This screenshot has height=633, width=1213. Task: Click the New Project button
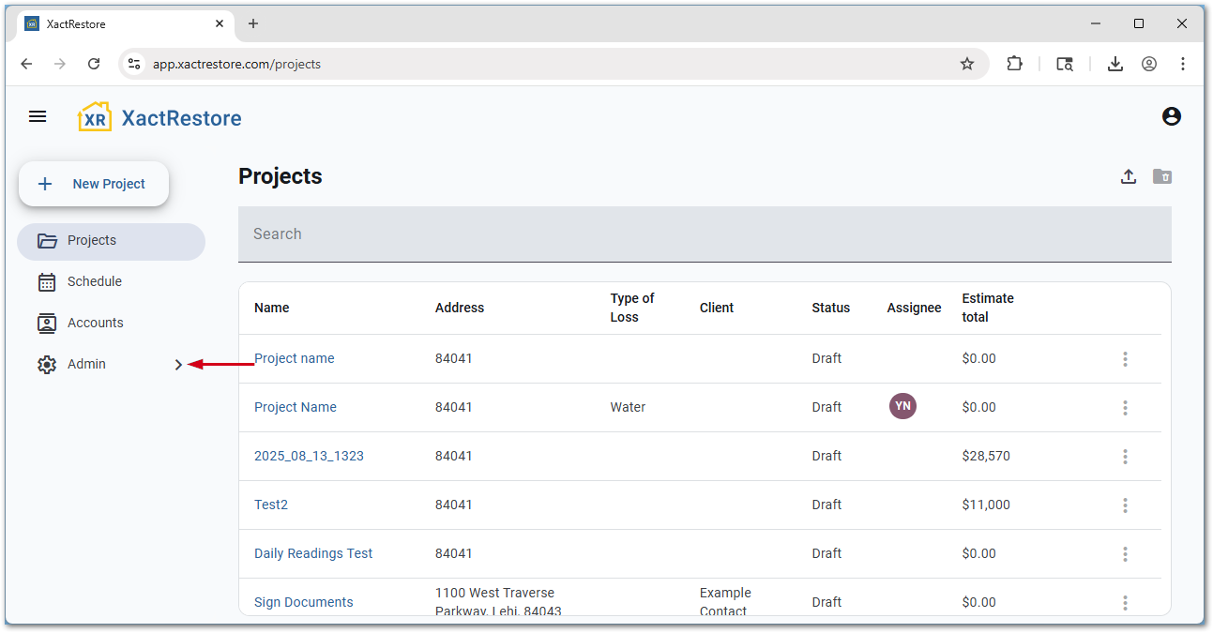(x=94, y=184)
